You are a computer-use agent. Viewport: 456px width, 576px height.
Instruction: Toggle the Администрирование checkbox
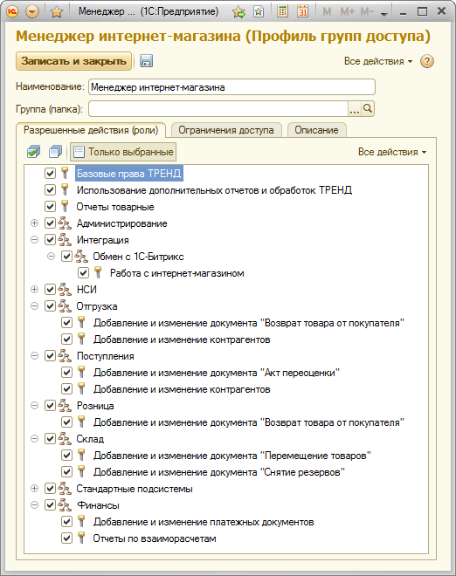click(x=50, y=223)
